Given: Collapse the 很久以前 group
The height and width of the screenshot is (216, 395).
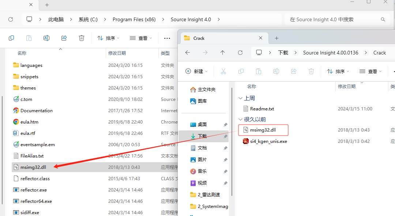Looking at the screenshot, I should coord(240,119).
